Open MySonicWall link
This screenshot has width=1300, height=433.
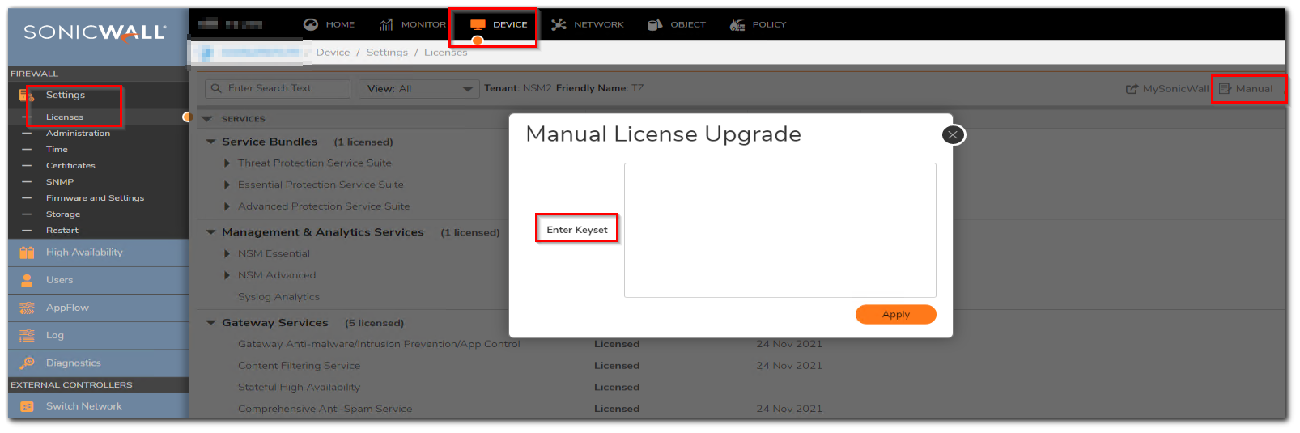click(1167, 89)
